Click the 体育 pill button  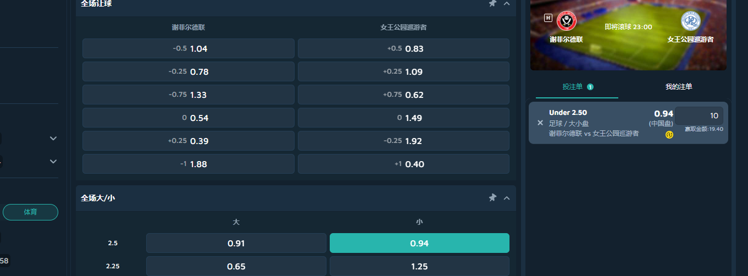point(30,212)
